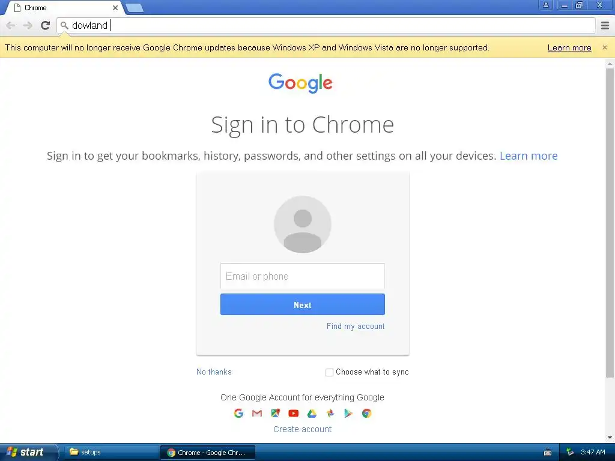This screenshot has height=461, width=615.
Task: Restore down the Chrome window
Action: (x=579, y=5)
